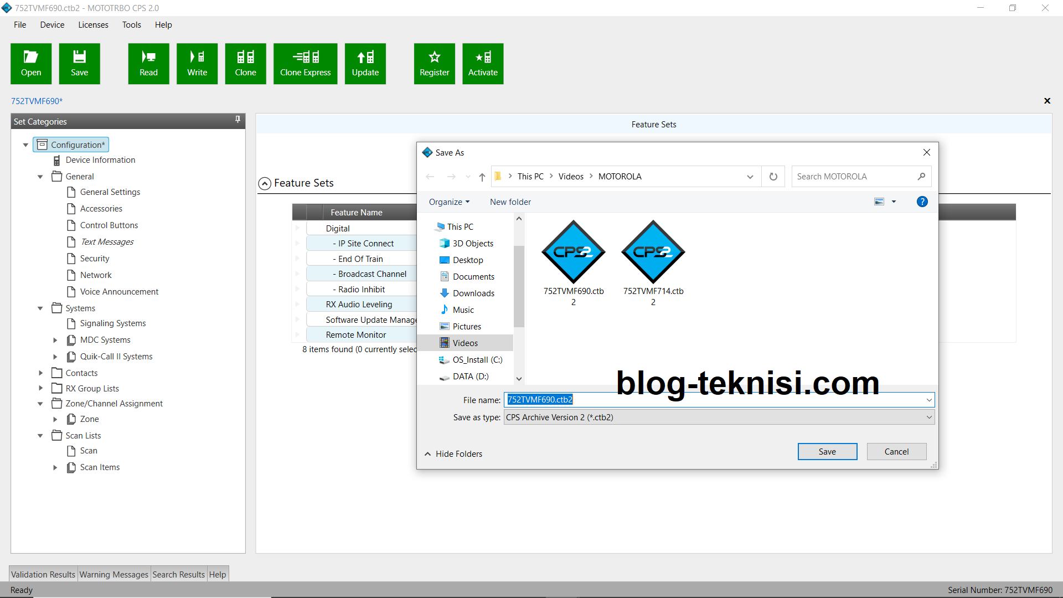Open the Licenses menu
Image resolution: width=1063 pixels, height=598 pixels.
[x=93, y=25]
